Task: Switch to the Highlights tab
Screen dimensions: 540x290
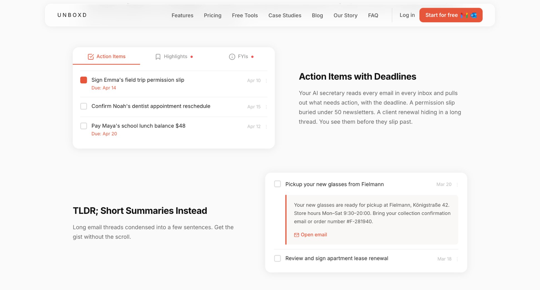Action: coord(174,56)
